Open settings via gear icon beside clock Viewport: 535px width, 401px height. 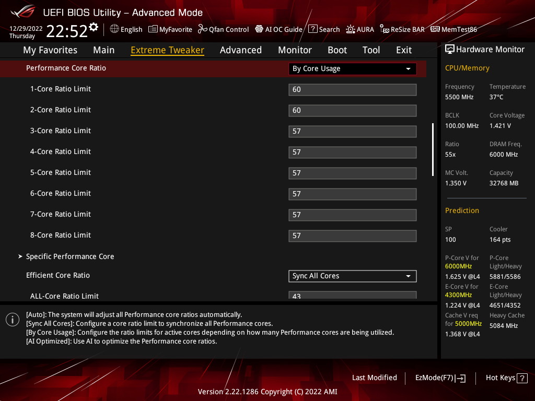[94, 27]
